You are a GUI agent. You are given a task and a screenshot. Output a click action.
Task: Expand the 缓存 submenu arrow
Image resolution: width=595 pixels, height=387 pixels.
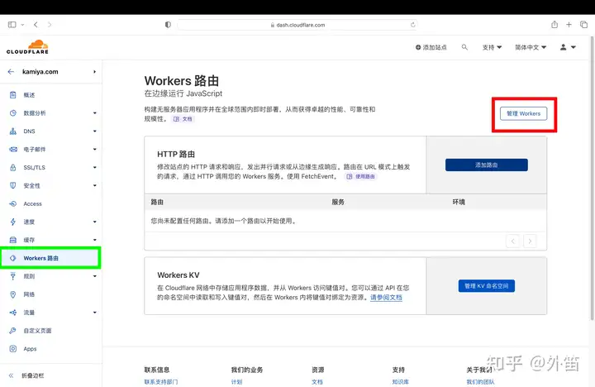point(94,240)
